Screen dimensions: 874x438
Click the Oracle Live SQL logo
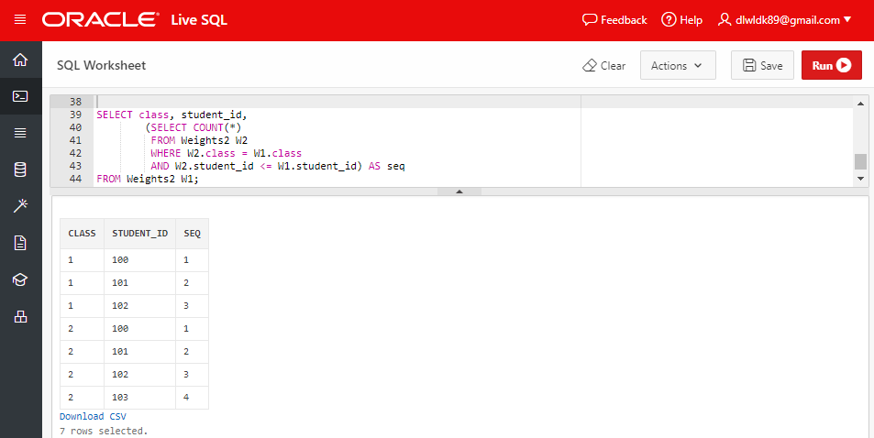coord(134,20)
